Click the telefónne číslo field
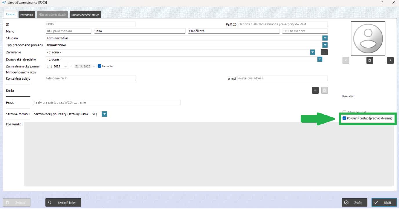The width and height of the screenshot is (399, 209). click(90, 78)
